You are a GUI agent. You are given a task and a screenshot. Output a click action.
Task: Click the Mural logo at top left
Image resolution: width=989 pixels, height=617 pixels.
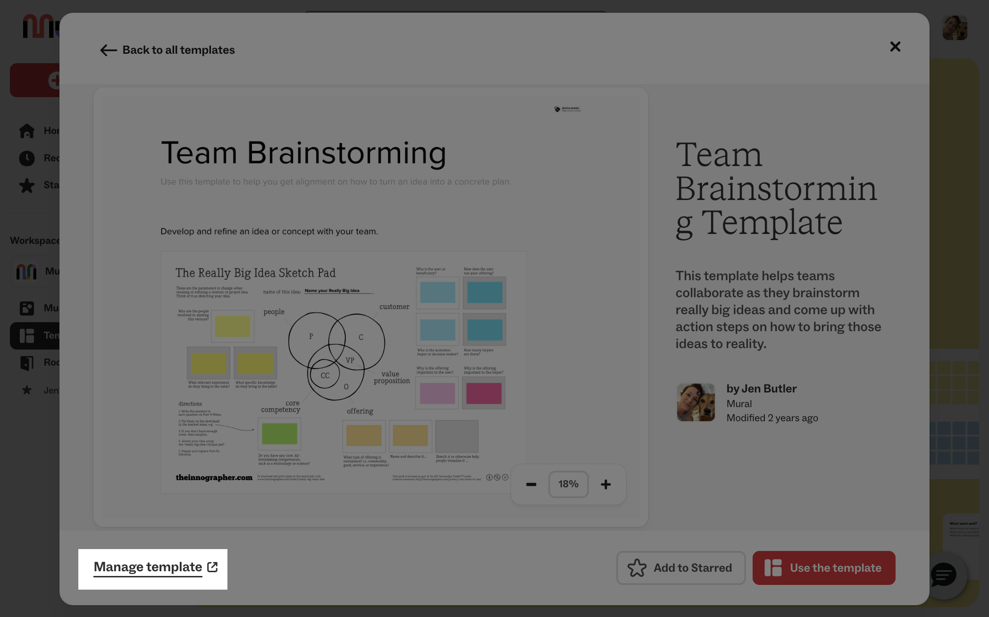click(x=41, y=26)
